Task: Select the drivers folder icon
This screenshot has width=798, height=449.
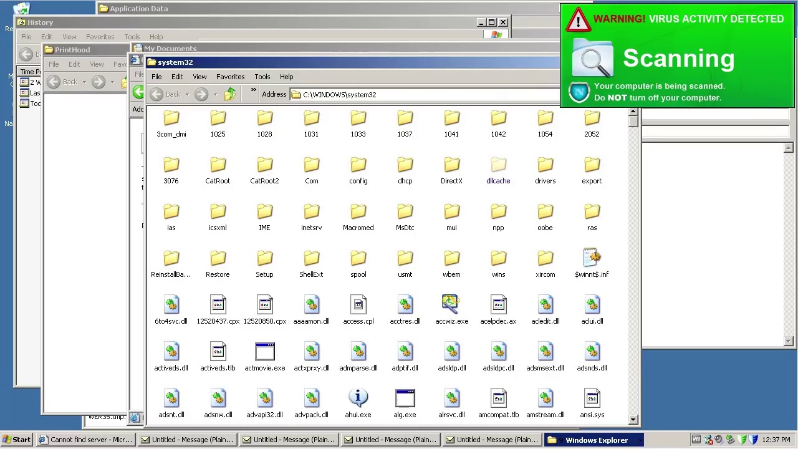Action: click(545, 165)
